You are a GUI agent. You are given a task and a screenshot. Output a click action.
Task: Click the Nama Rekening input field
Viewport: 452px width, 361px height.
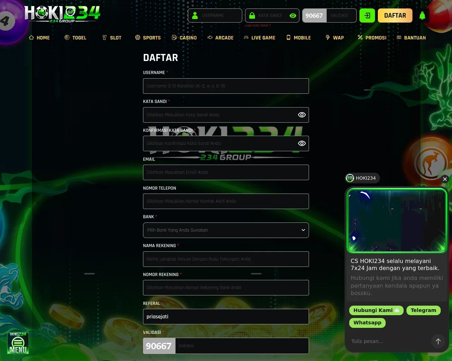coord(226,259)
